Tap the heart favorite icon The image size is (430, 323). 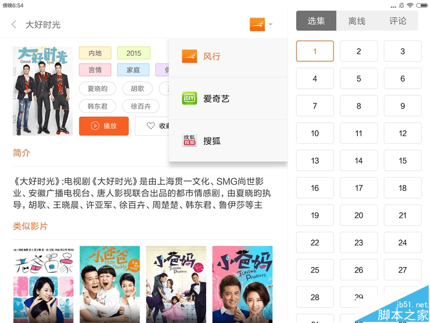point(151,126)
